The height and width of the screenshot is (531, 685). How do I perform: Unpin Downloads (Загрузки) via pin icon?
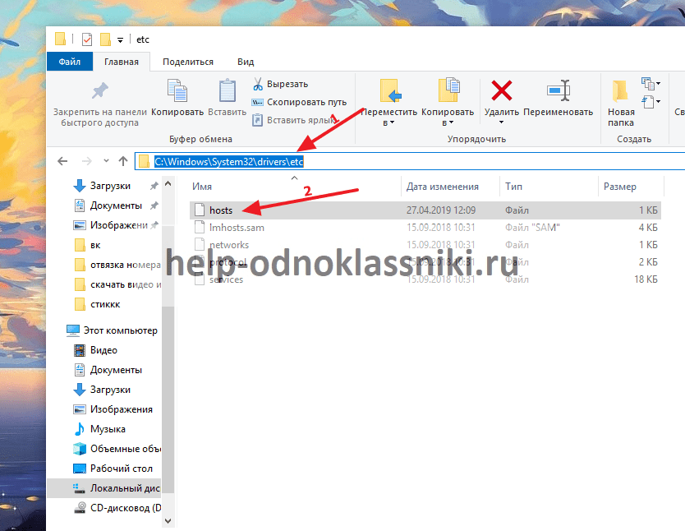154,186
